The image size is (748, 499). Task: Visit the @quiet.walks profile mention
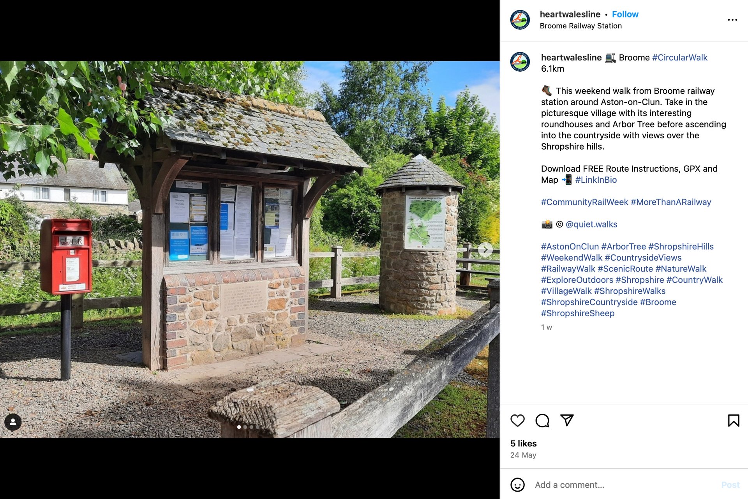pos(591,224)
